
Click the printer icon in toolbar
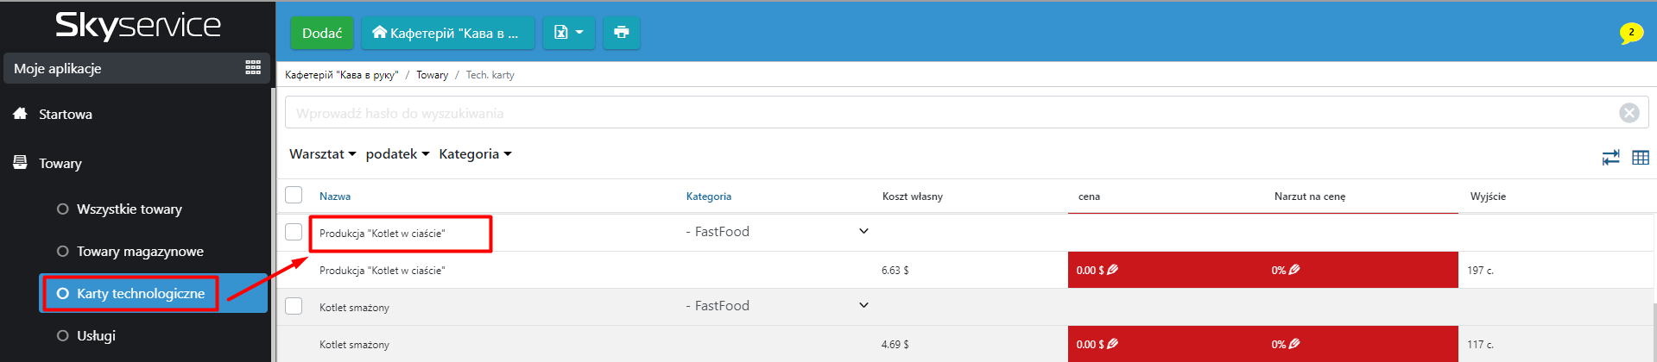(x=621, y=33)
